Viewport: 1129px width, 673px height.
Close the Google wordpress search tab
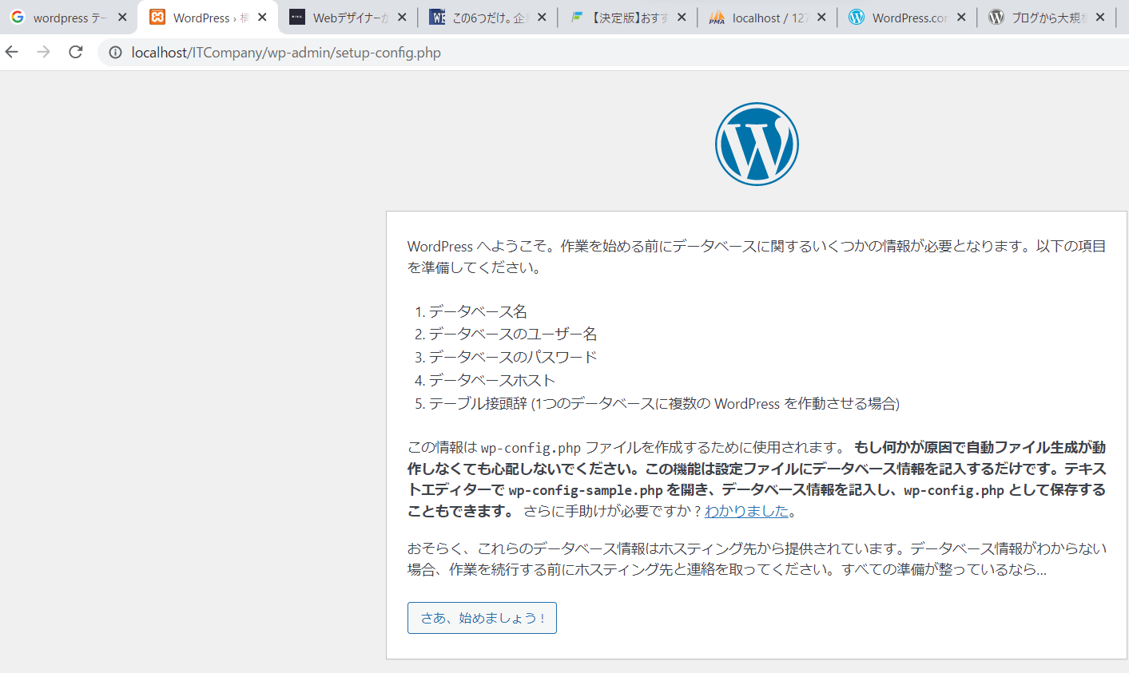coord(122,17)
